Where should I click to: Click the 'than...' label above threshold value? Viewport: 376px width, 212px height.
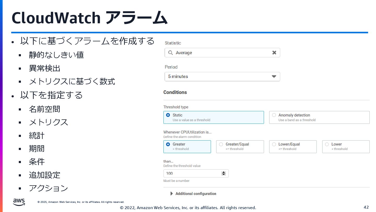point(168,161)
